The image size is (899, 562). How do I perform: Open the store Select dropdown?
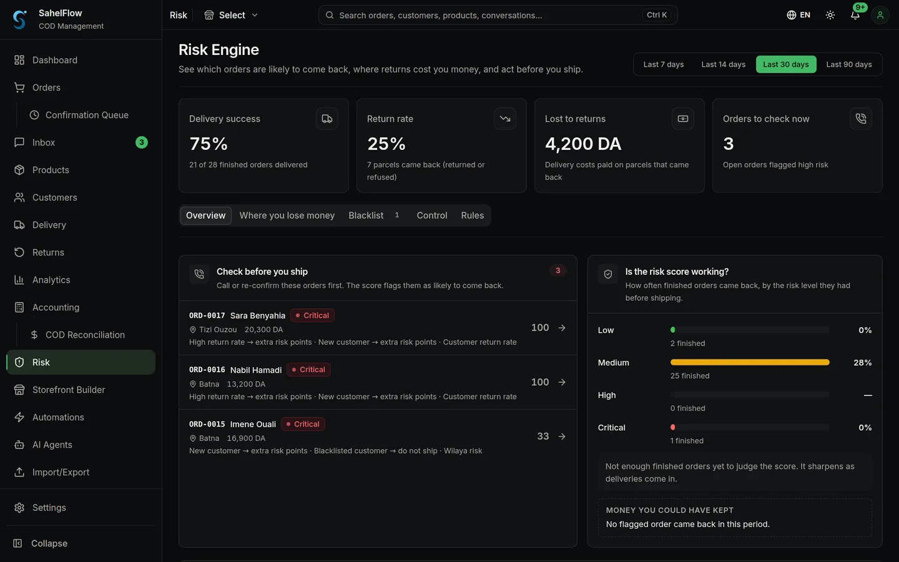click(x=231, y=15)
